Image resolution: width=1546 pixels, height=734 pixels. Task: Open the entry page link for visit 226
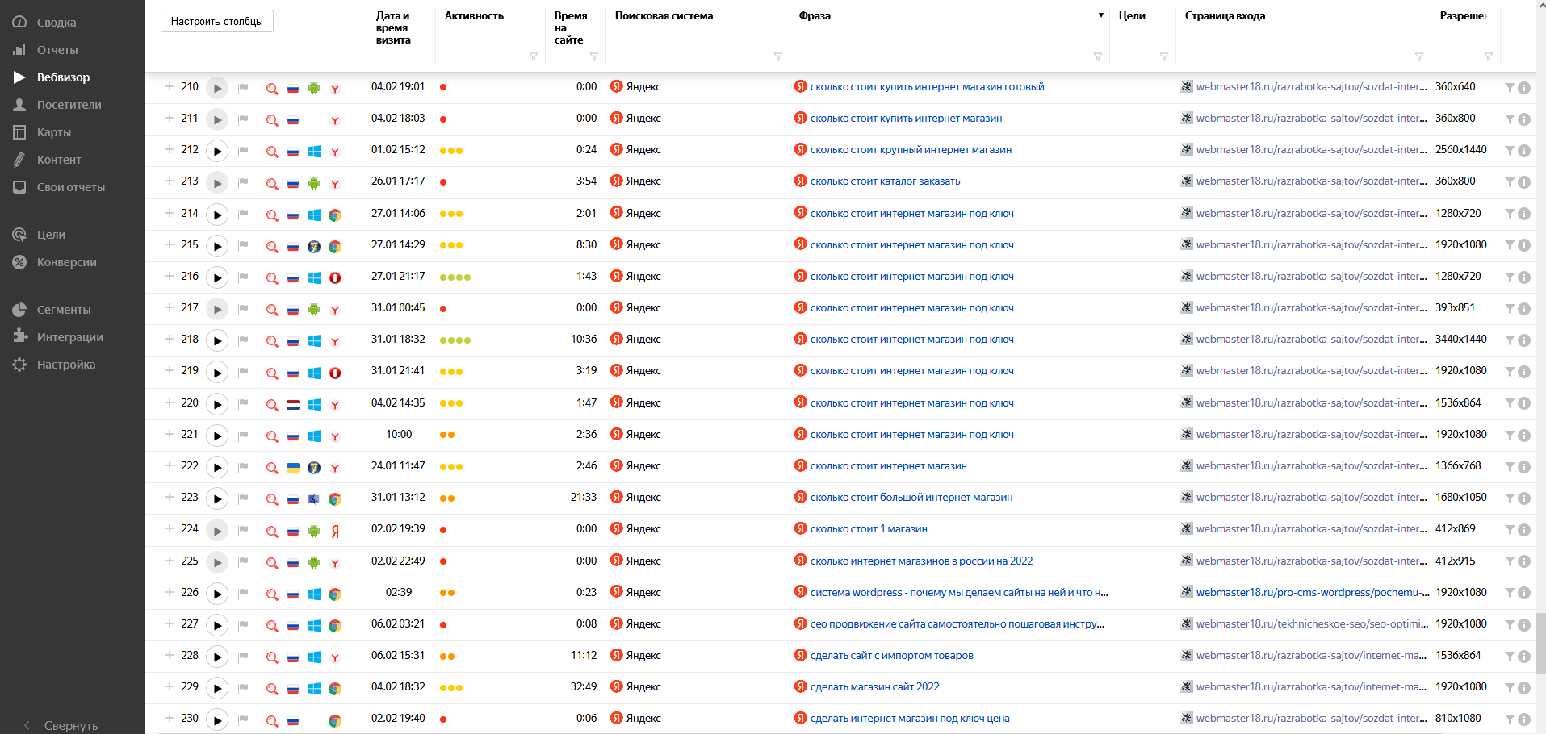[1312, 593]
